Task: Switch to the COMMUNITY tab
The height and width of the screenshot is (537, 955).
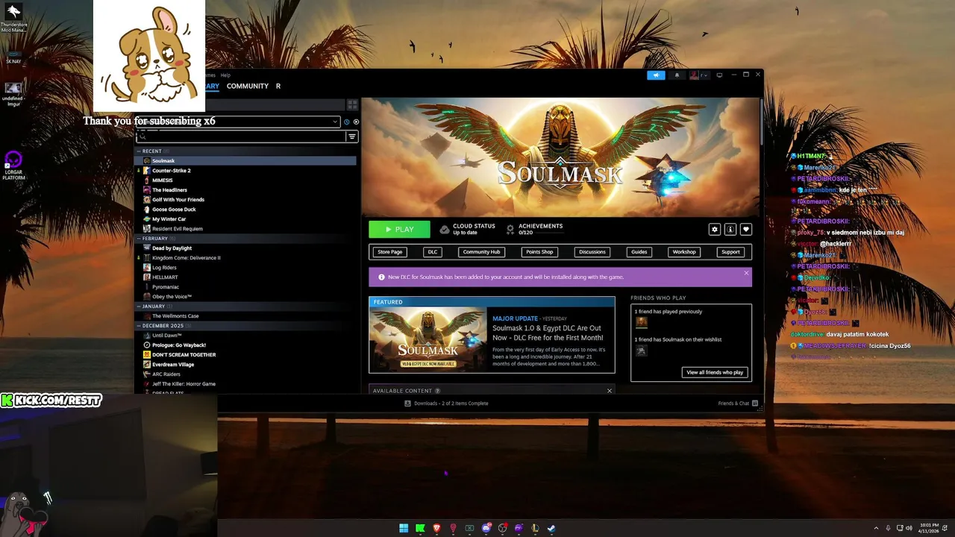Action: [x=248, y=87]
